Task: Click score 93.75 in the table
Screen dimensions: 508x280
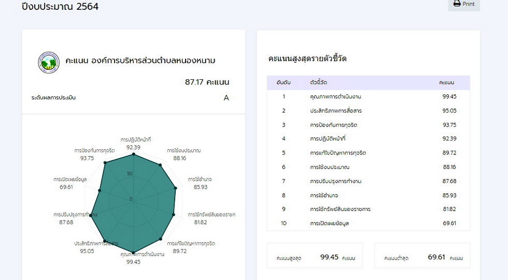Action: pos(449,125)
